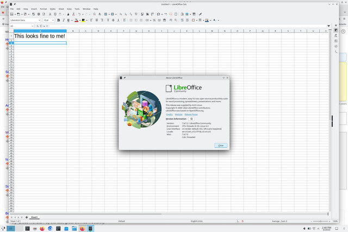Screen dimensions: 348x232
Task: Open the Sheet menu
Action: point(61,9)
